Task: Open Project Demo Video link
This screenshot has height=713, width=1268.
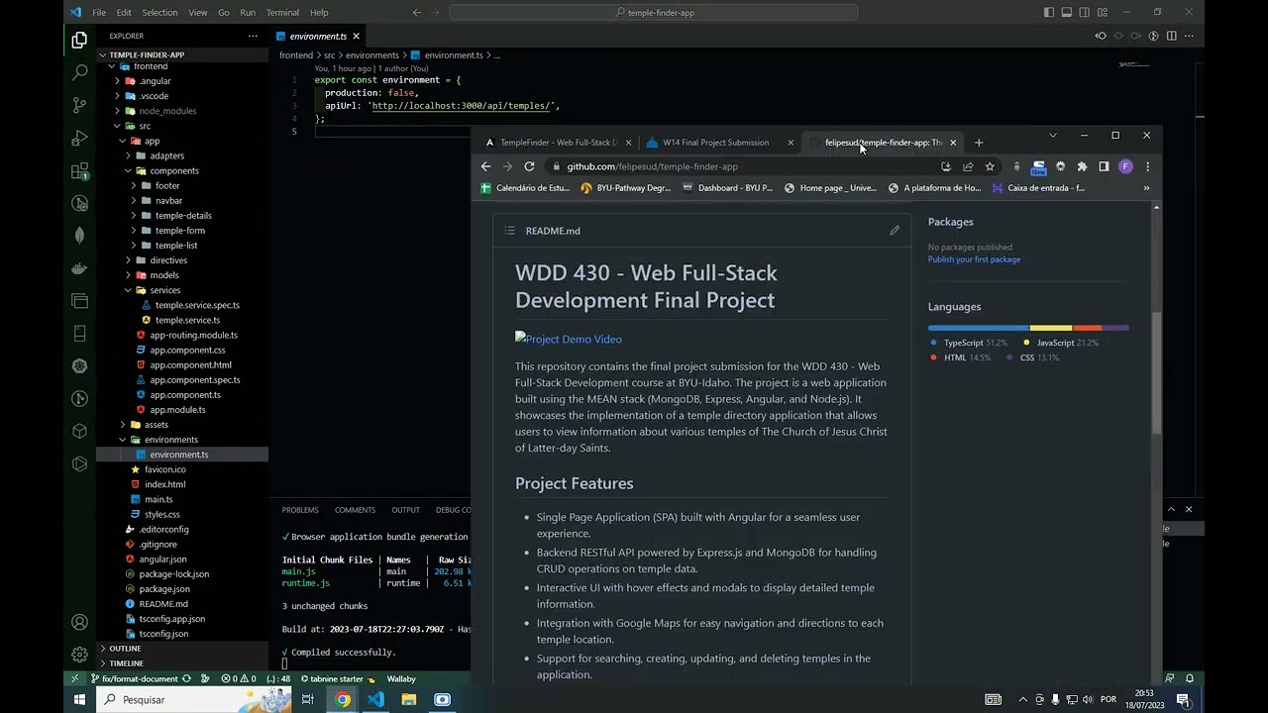Action: pyautogui.click(x=569, y=339)
